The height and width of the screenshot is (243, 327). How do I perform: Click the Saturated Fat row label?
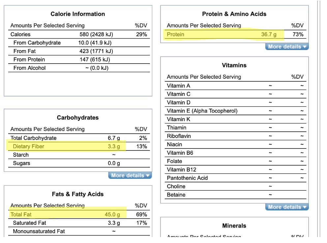(x=29, y=223)
